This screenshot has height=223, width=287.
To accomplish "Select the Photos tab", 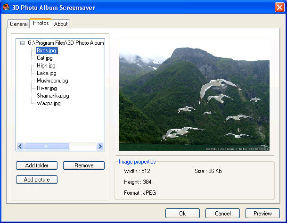I will tap(41, 23).
